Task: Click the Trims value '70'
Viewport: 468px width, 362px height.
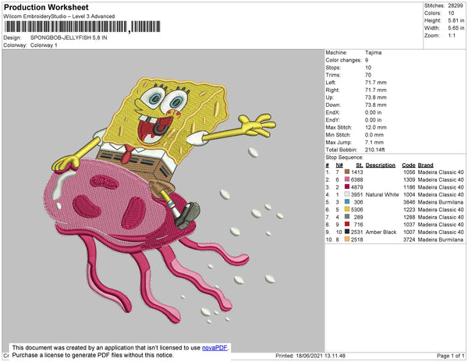Action: [368, 75]
